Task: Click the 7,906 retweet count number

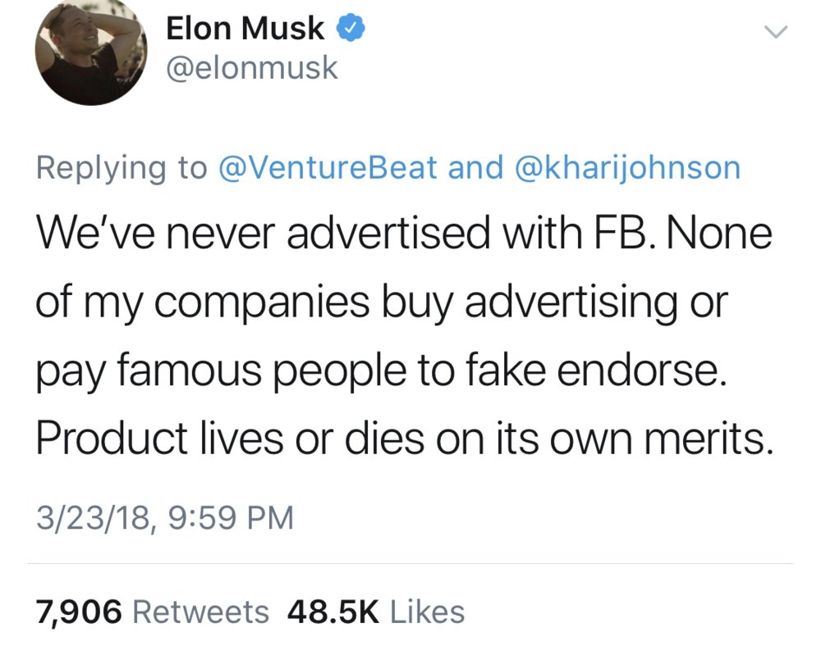Action: 79,611
